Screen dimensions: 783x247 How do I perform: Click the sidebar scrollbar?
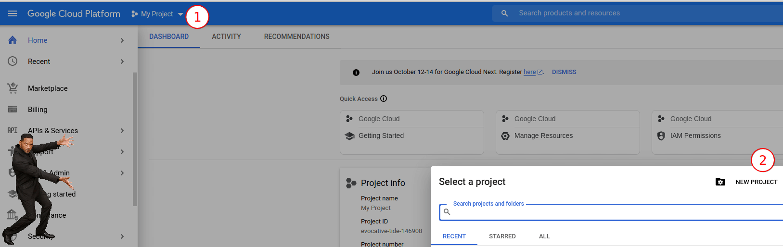tap(135, 139)
